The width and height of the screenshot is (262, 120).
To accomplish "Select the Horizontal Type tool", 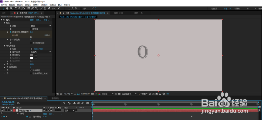I will 36,8.
